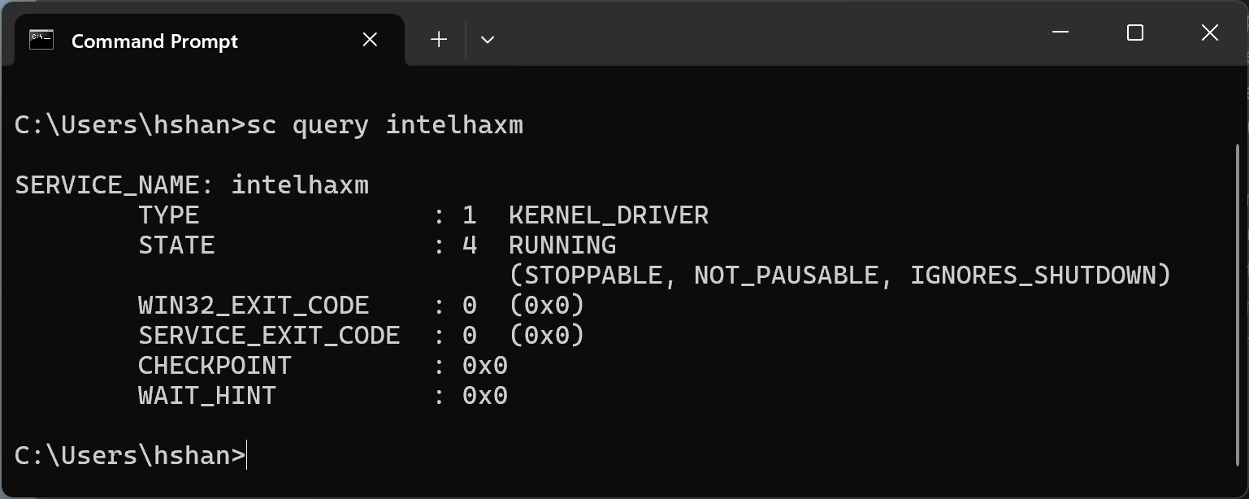This screenshot has height=499, width=1249.
Task: Maximize the terminal window
Action: click(1135, 33)
